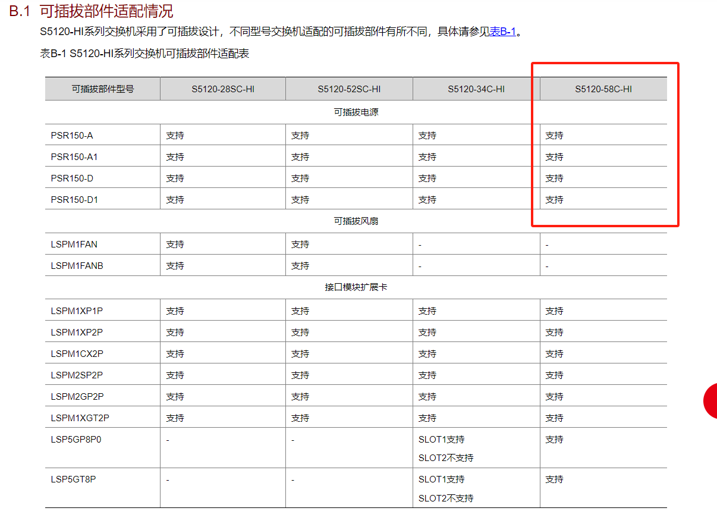717x511 pixels.
Task: Click 支持 for LSPM1FAN under S5120-28SC-HI
Action: [175, 244]
